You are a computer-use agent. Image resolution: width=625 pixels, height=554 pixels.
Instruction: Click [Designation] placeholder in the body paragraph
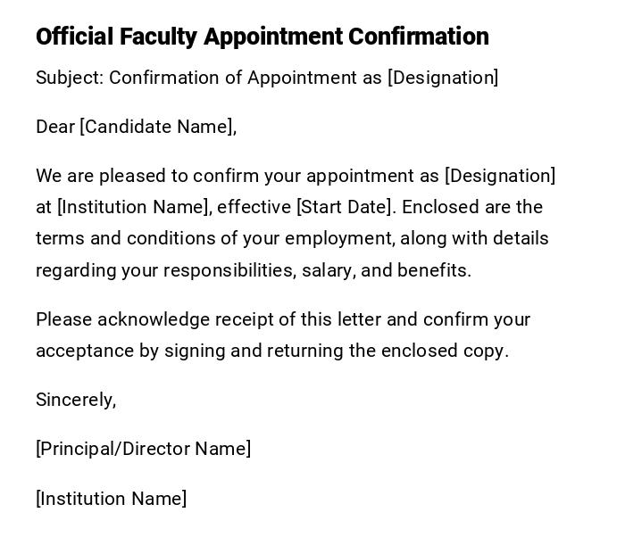(x=499, y=177)
